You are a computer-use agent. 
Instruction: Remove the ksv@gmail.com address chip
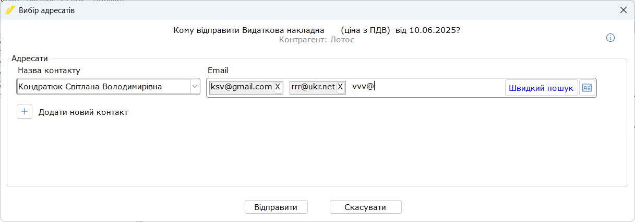click(x=278, y=87)
